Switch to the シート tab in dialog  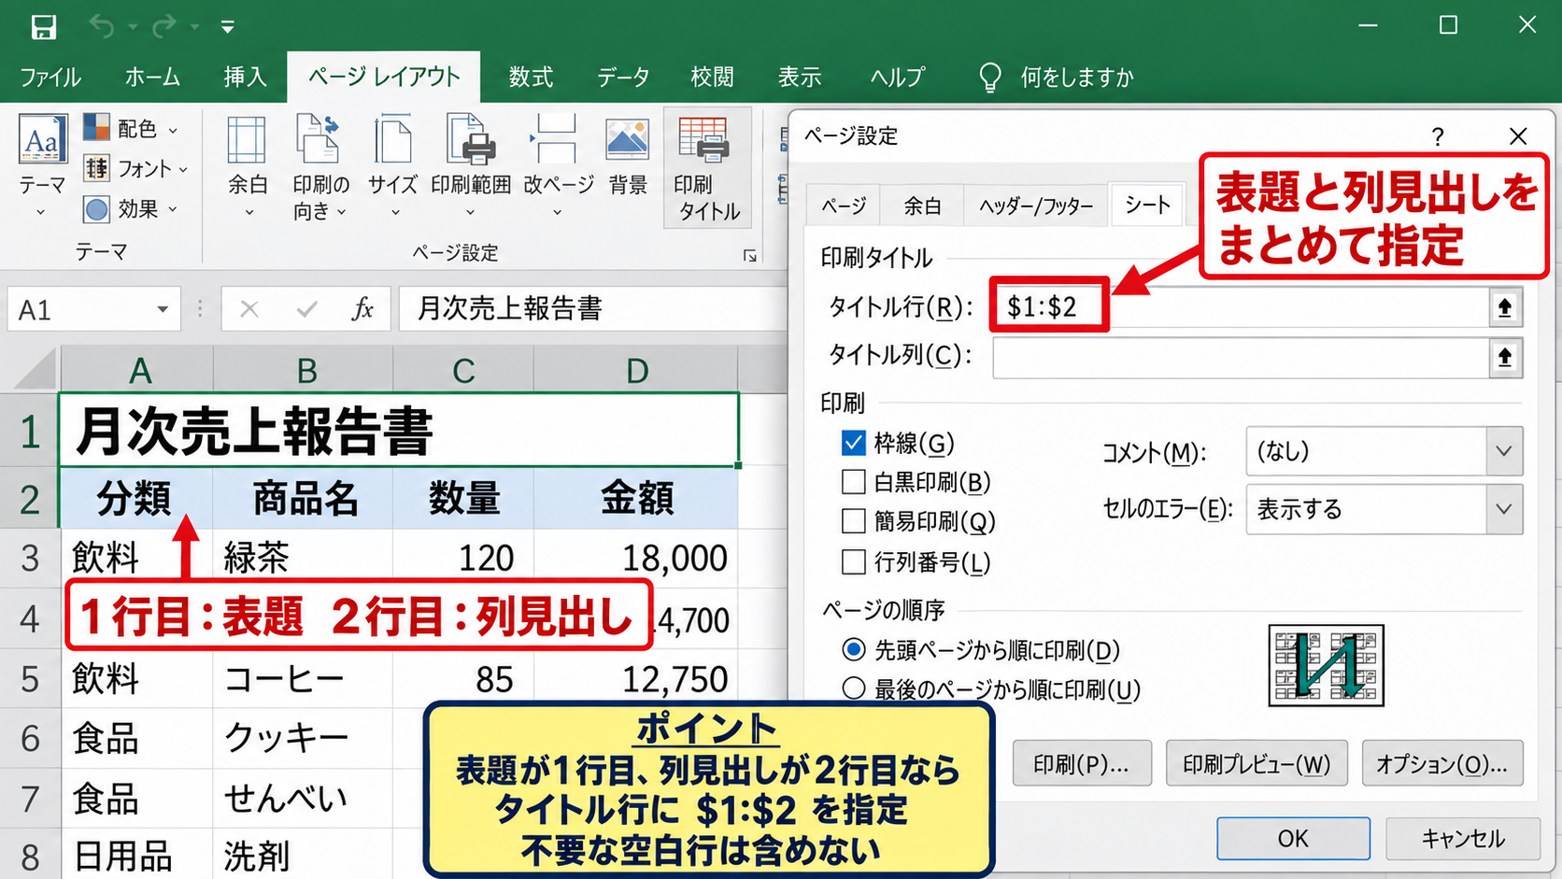(1147, 205)
